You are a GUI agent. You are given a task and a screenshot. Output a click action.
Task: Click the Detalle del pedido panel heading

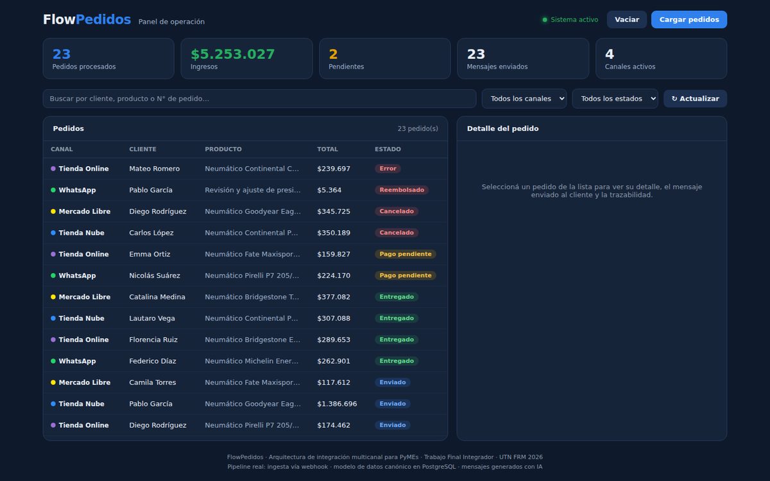click(502, 128)
